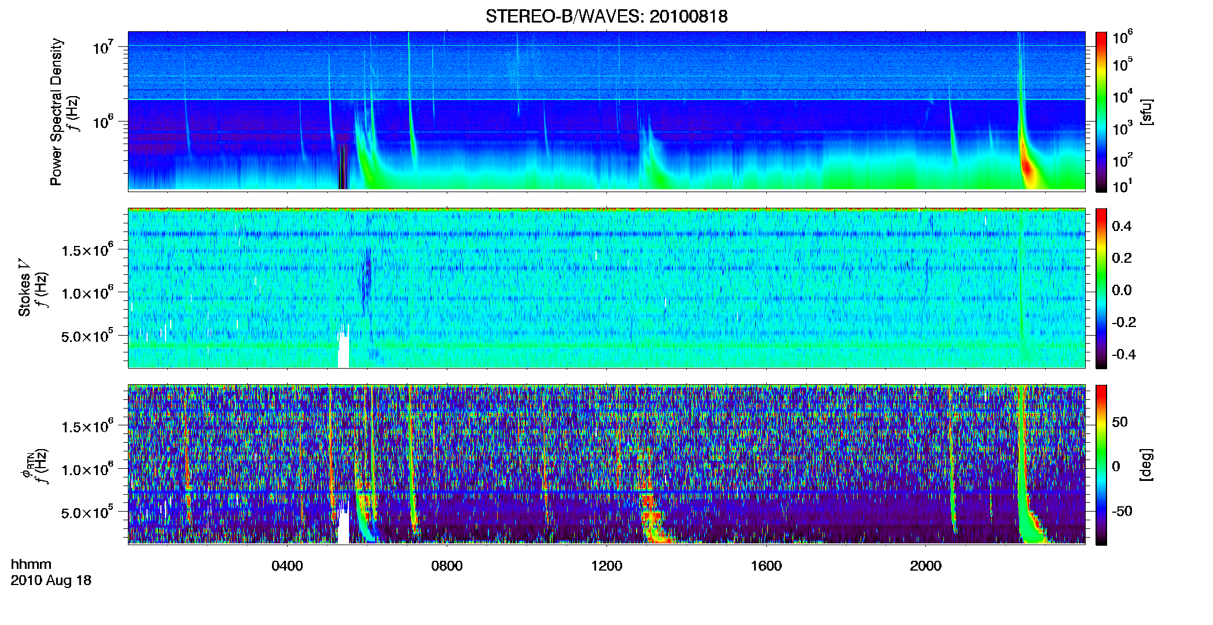Select the hhmm time format label
The height and width of the screenshot is (625, 1213).
(x=31, y=565)
